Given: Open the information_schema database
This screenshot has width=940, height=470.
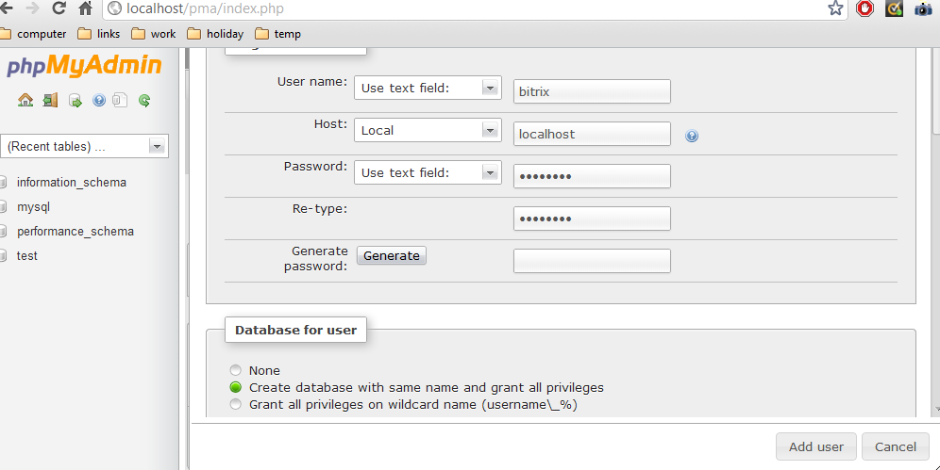Looking at the screenshot, I should pyautogui.click(x=71, y=182).
